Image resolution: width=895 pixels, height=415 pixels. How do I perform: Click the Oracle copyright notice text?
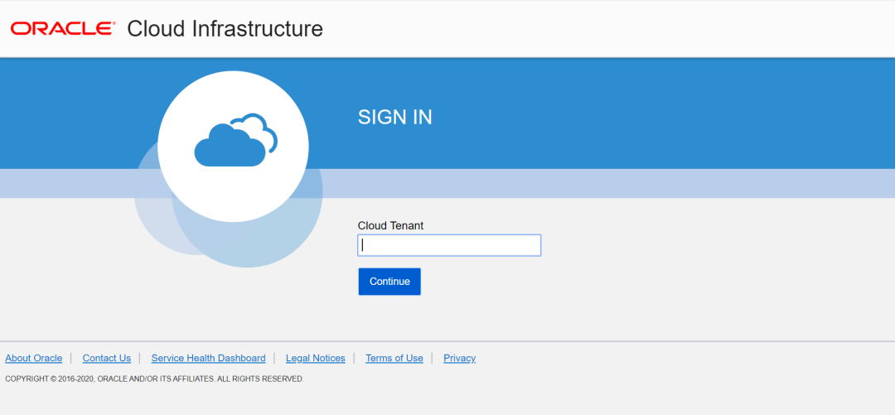tap(154, 379)
